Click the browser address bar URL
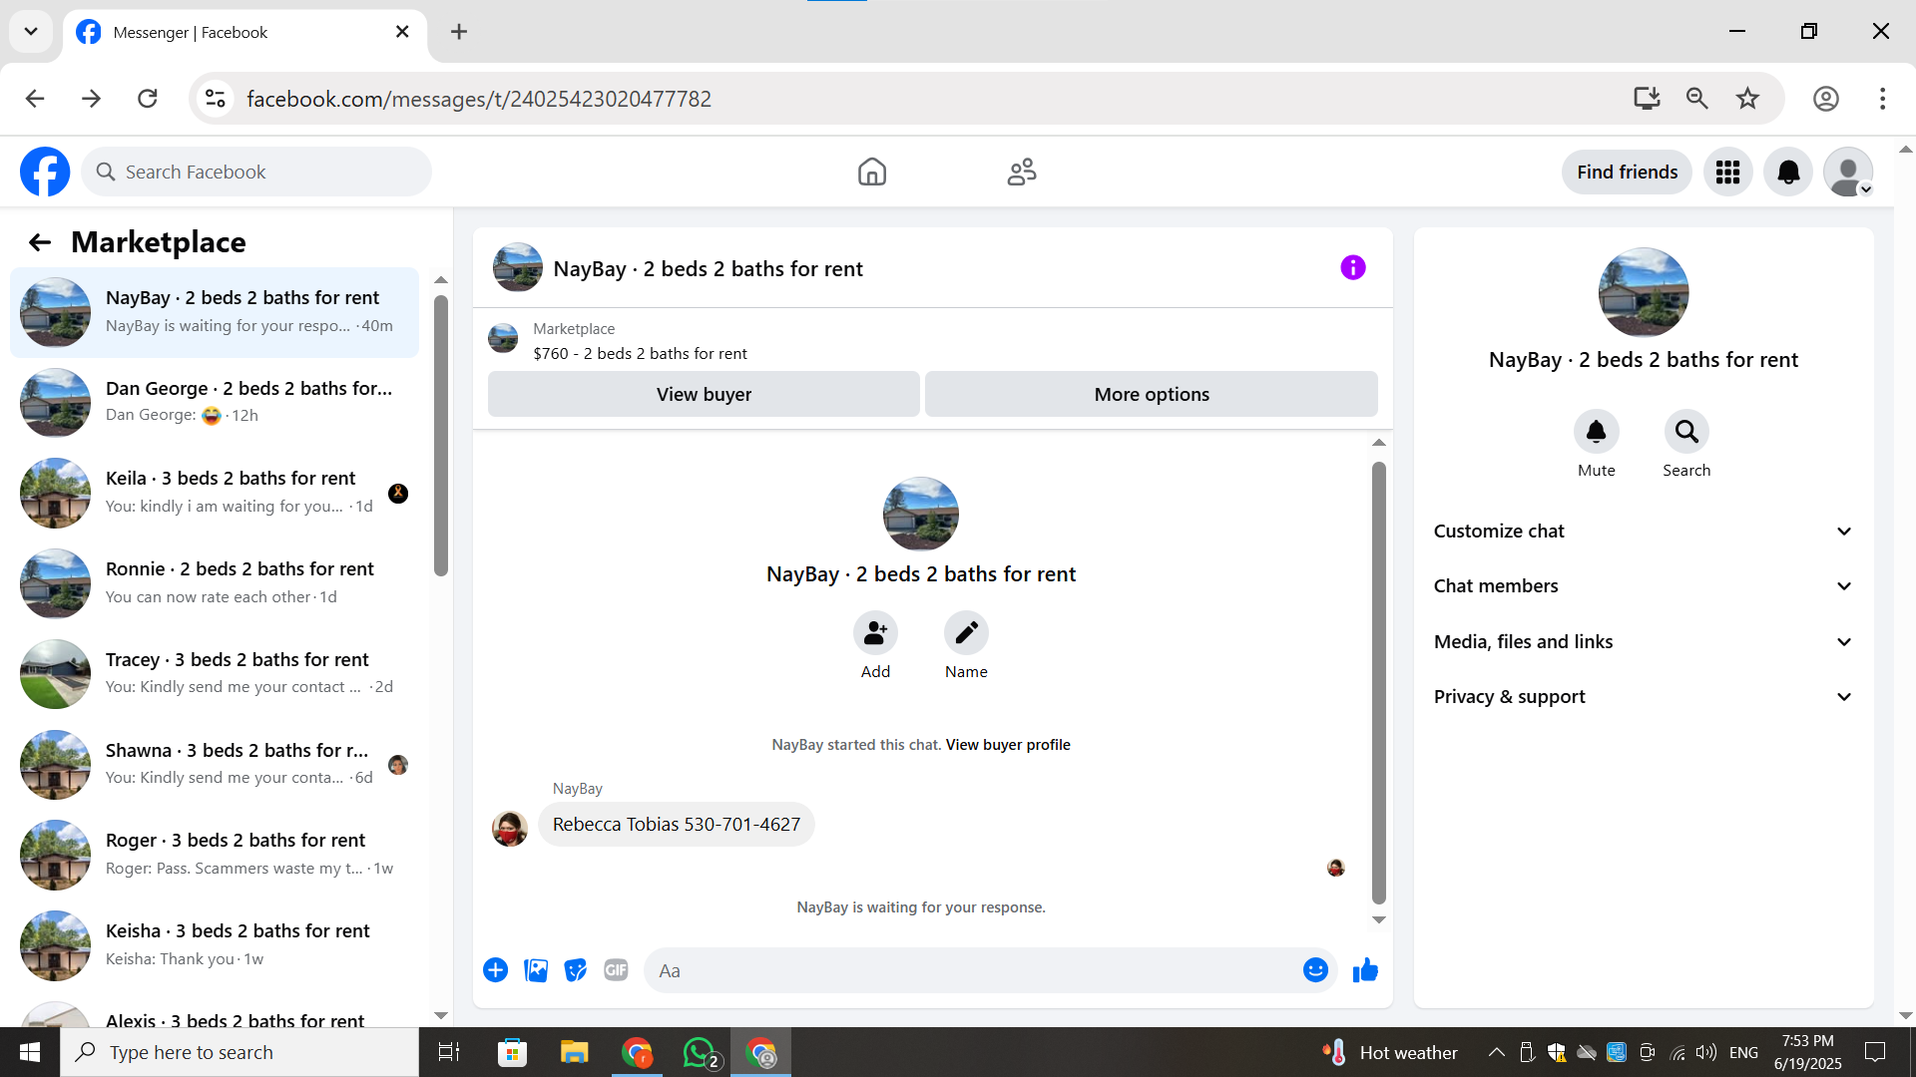1916x1077 pixels. click(478, 99)
